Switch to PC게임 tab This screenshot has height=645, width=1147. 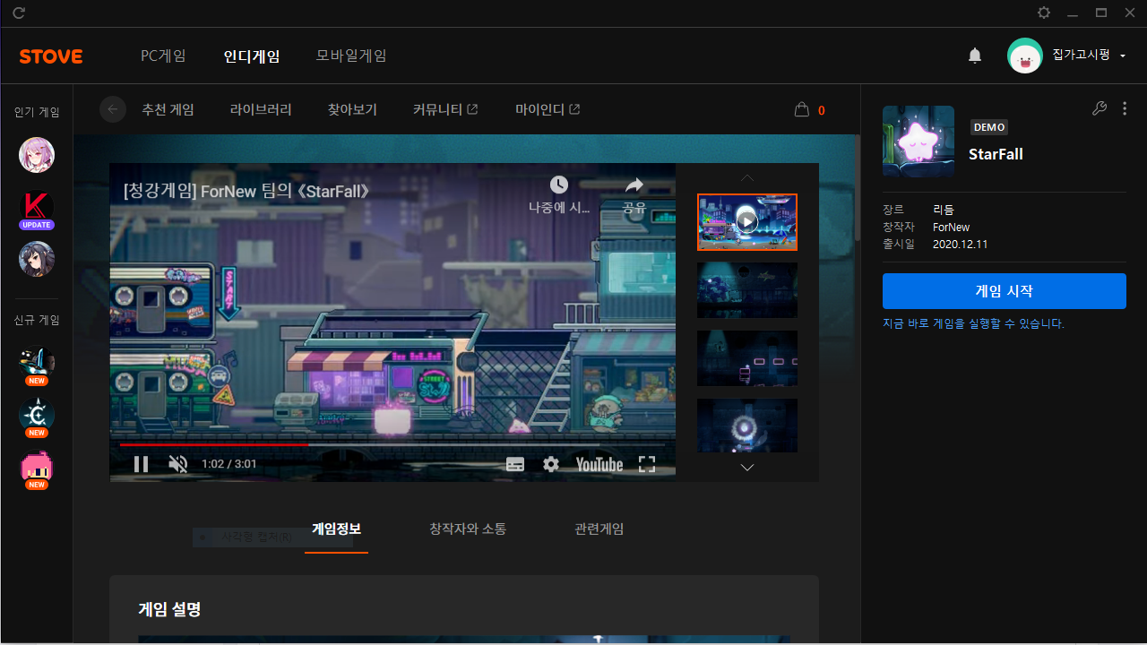click(x=163, y=56)
